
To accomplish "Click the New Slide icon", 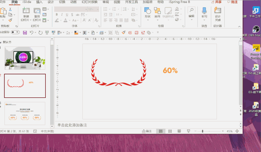I will click(x=26, y=11).
